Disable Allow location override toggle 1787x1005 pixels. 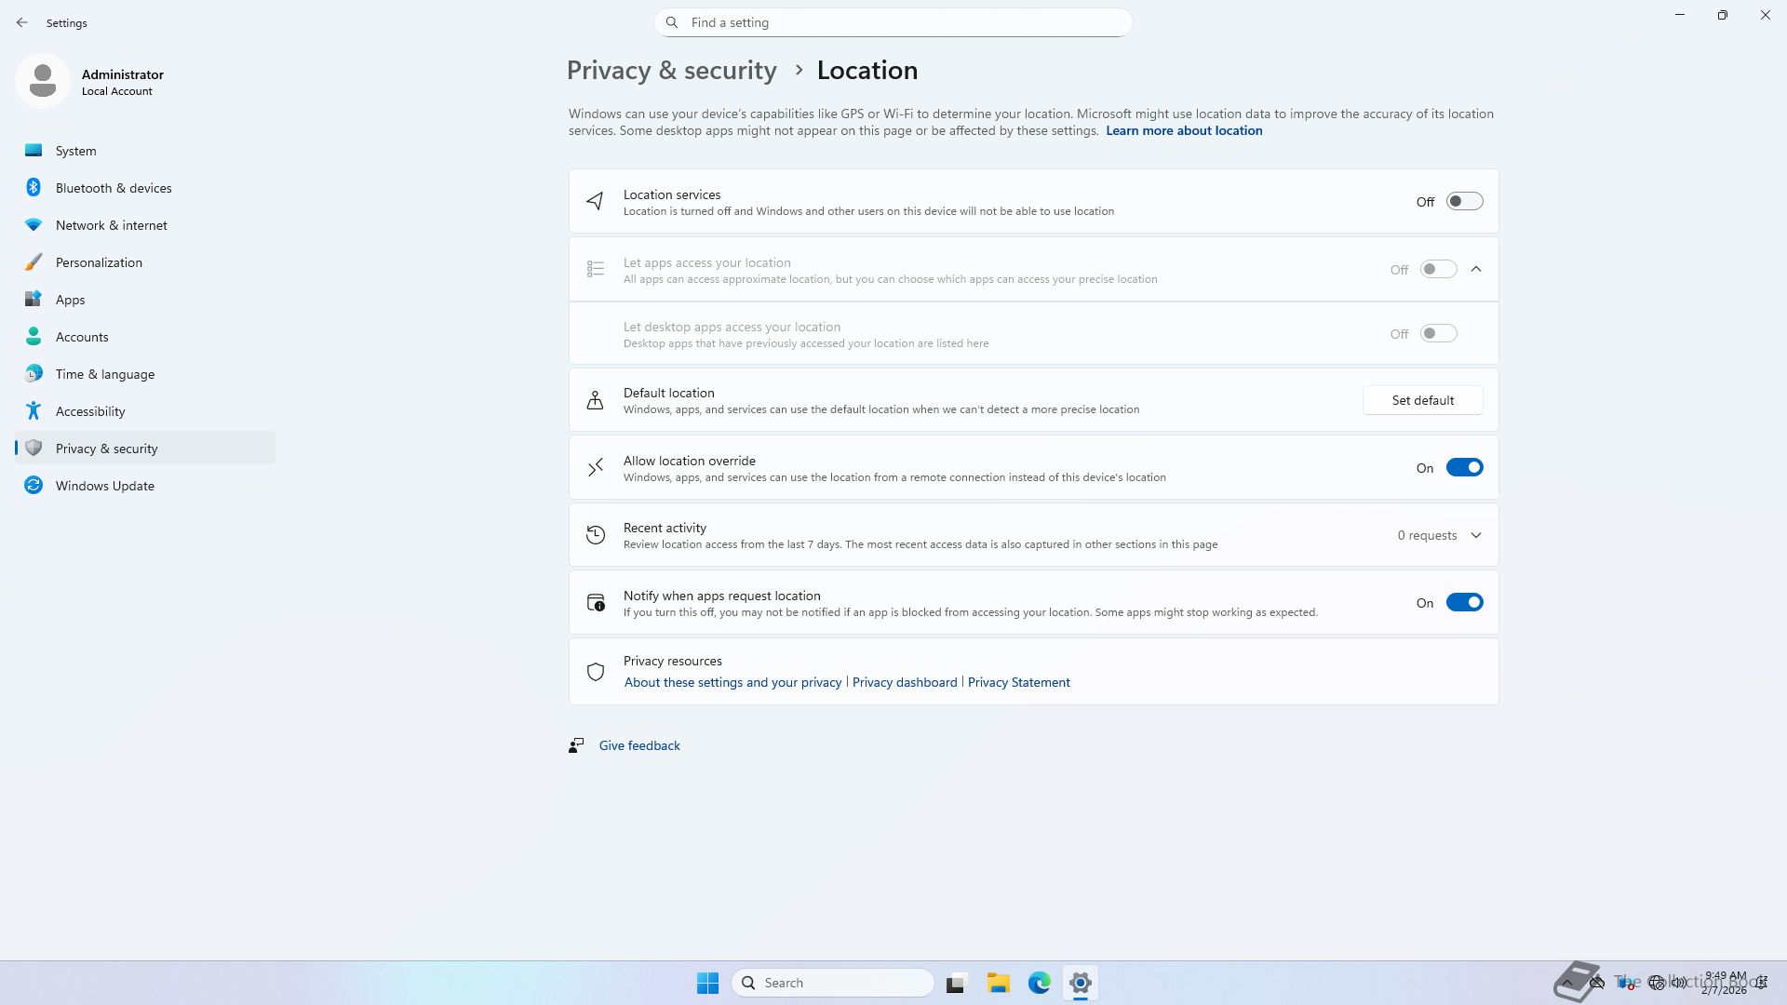point(1464,468)
